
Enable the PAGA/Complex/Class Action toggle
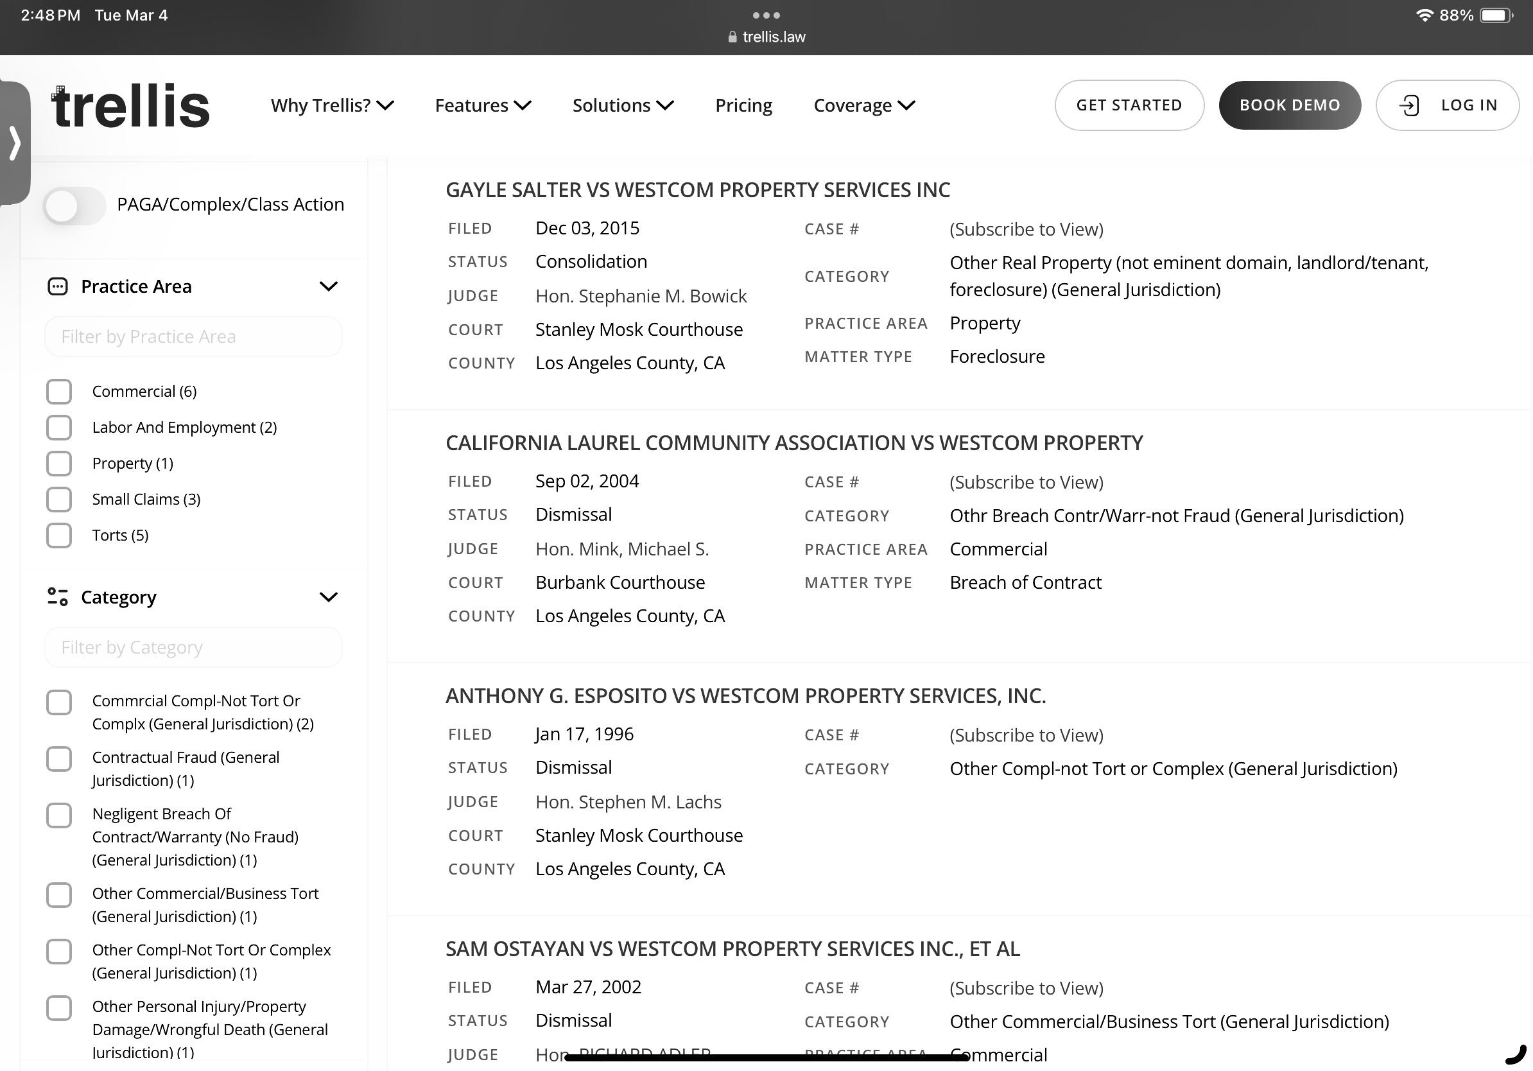pos(74,205)
